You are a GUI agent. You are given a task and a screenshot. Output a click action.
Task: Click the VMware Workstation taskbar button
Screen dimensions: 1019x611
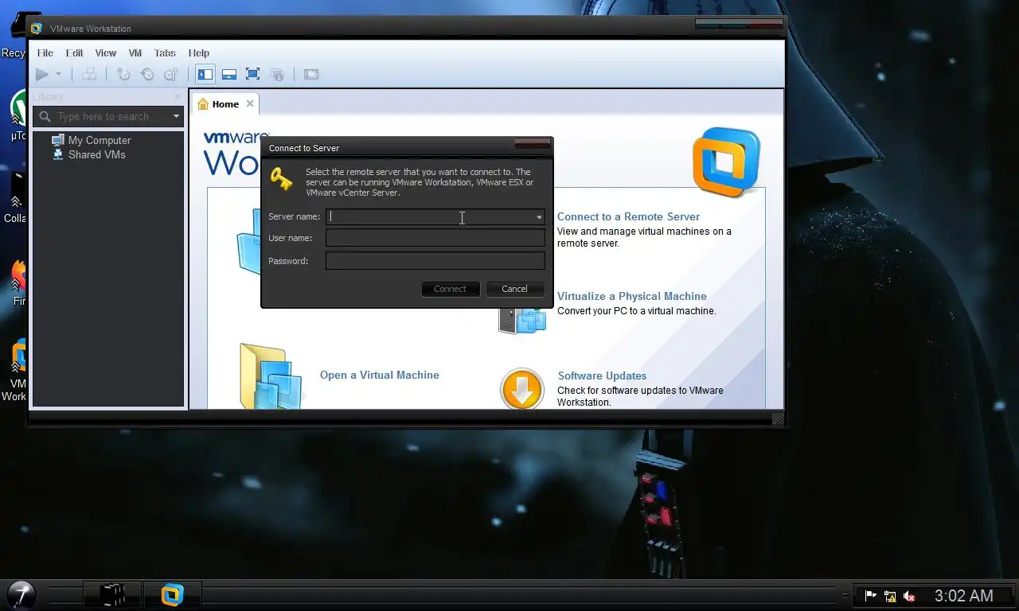tap(172, 594)
